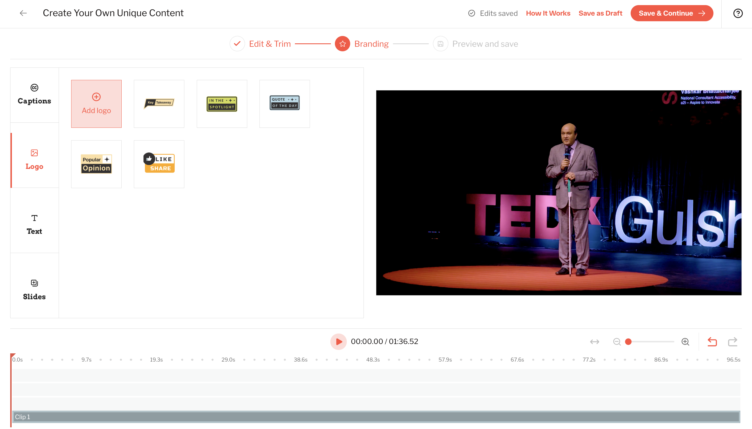Click the 9.7s mark on timeline ruler
The width and height of the screenshot is (752, 429).
point(86,360)
